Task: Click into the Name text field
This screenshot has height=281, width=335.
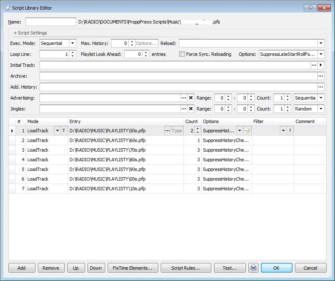Action: pos(51,22)
